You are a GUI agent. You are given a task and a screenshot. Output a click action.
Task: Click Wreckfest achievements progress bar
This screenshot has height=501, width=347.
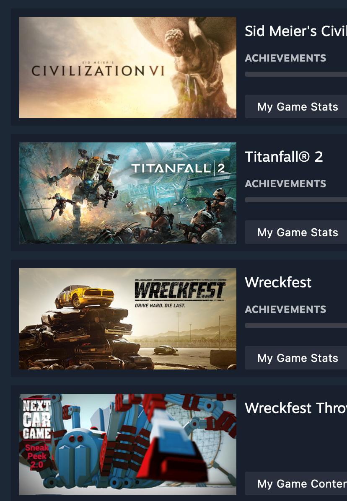296,325
